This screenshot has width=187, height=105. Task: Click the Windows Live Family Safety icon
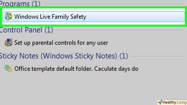8,17
